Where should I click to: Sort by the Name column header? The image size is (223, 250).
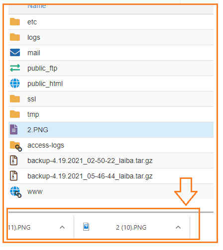37,6
